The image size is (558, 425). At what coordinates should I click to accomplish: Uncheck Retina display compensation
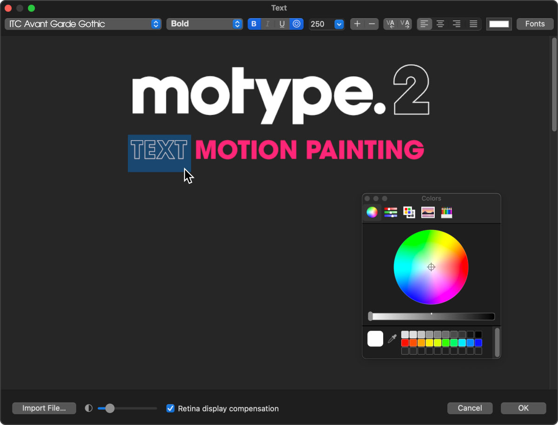(x=171, y=408)
